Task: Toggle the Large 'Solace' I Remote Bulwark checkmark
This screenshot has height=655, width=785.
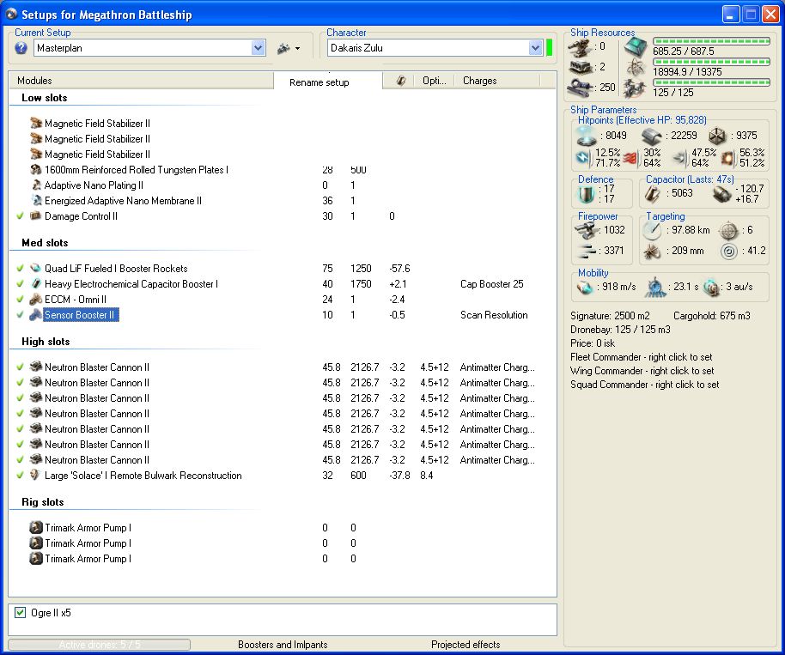Action: coord(20,476)
